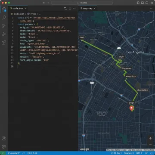The height and width of the screenshot is (155, 155).
Task: Toggle the bottom panel layout icon
Action: [x=143, y=3]
